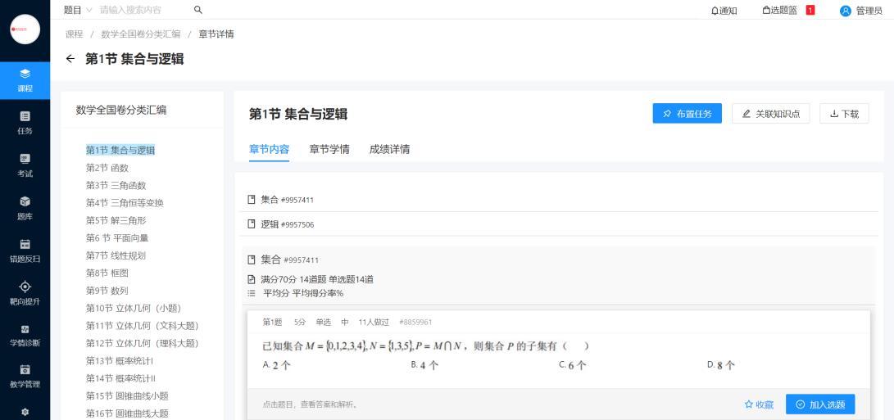894x420 pixels.
Task: Click the search input field
Action: pos(143,10)
